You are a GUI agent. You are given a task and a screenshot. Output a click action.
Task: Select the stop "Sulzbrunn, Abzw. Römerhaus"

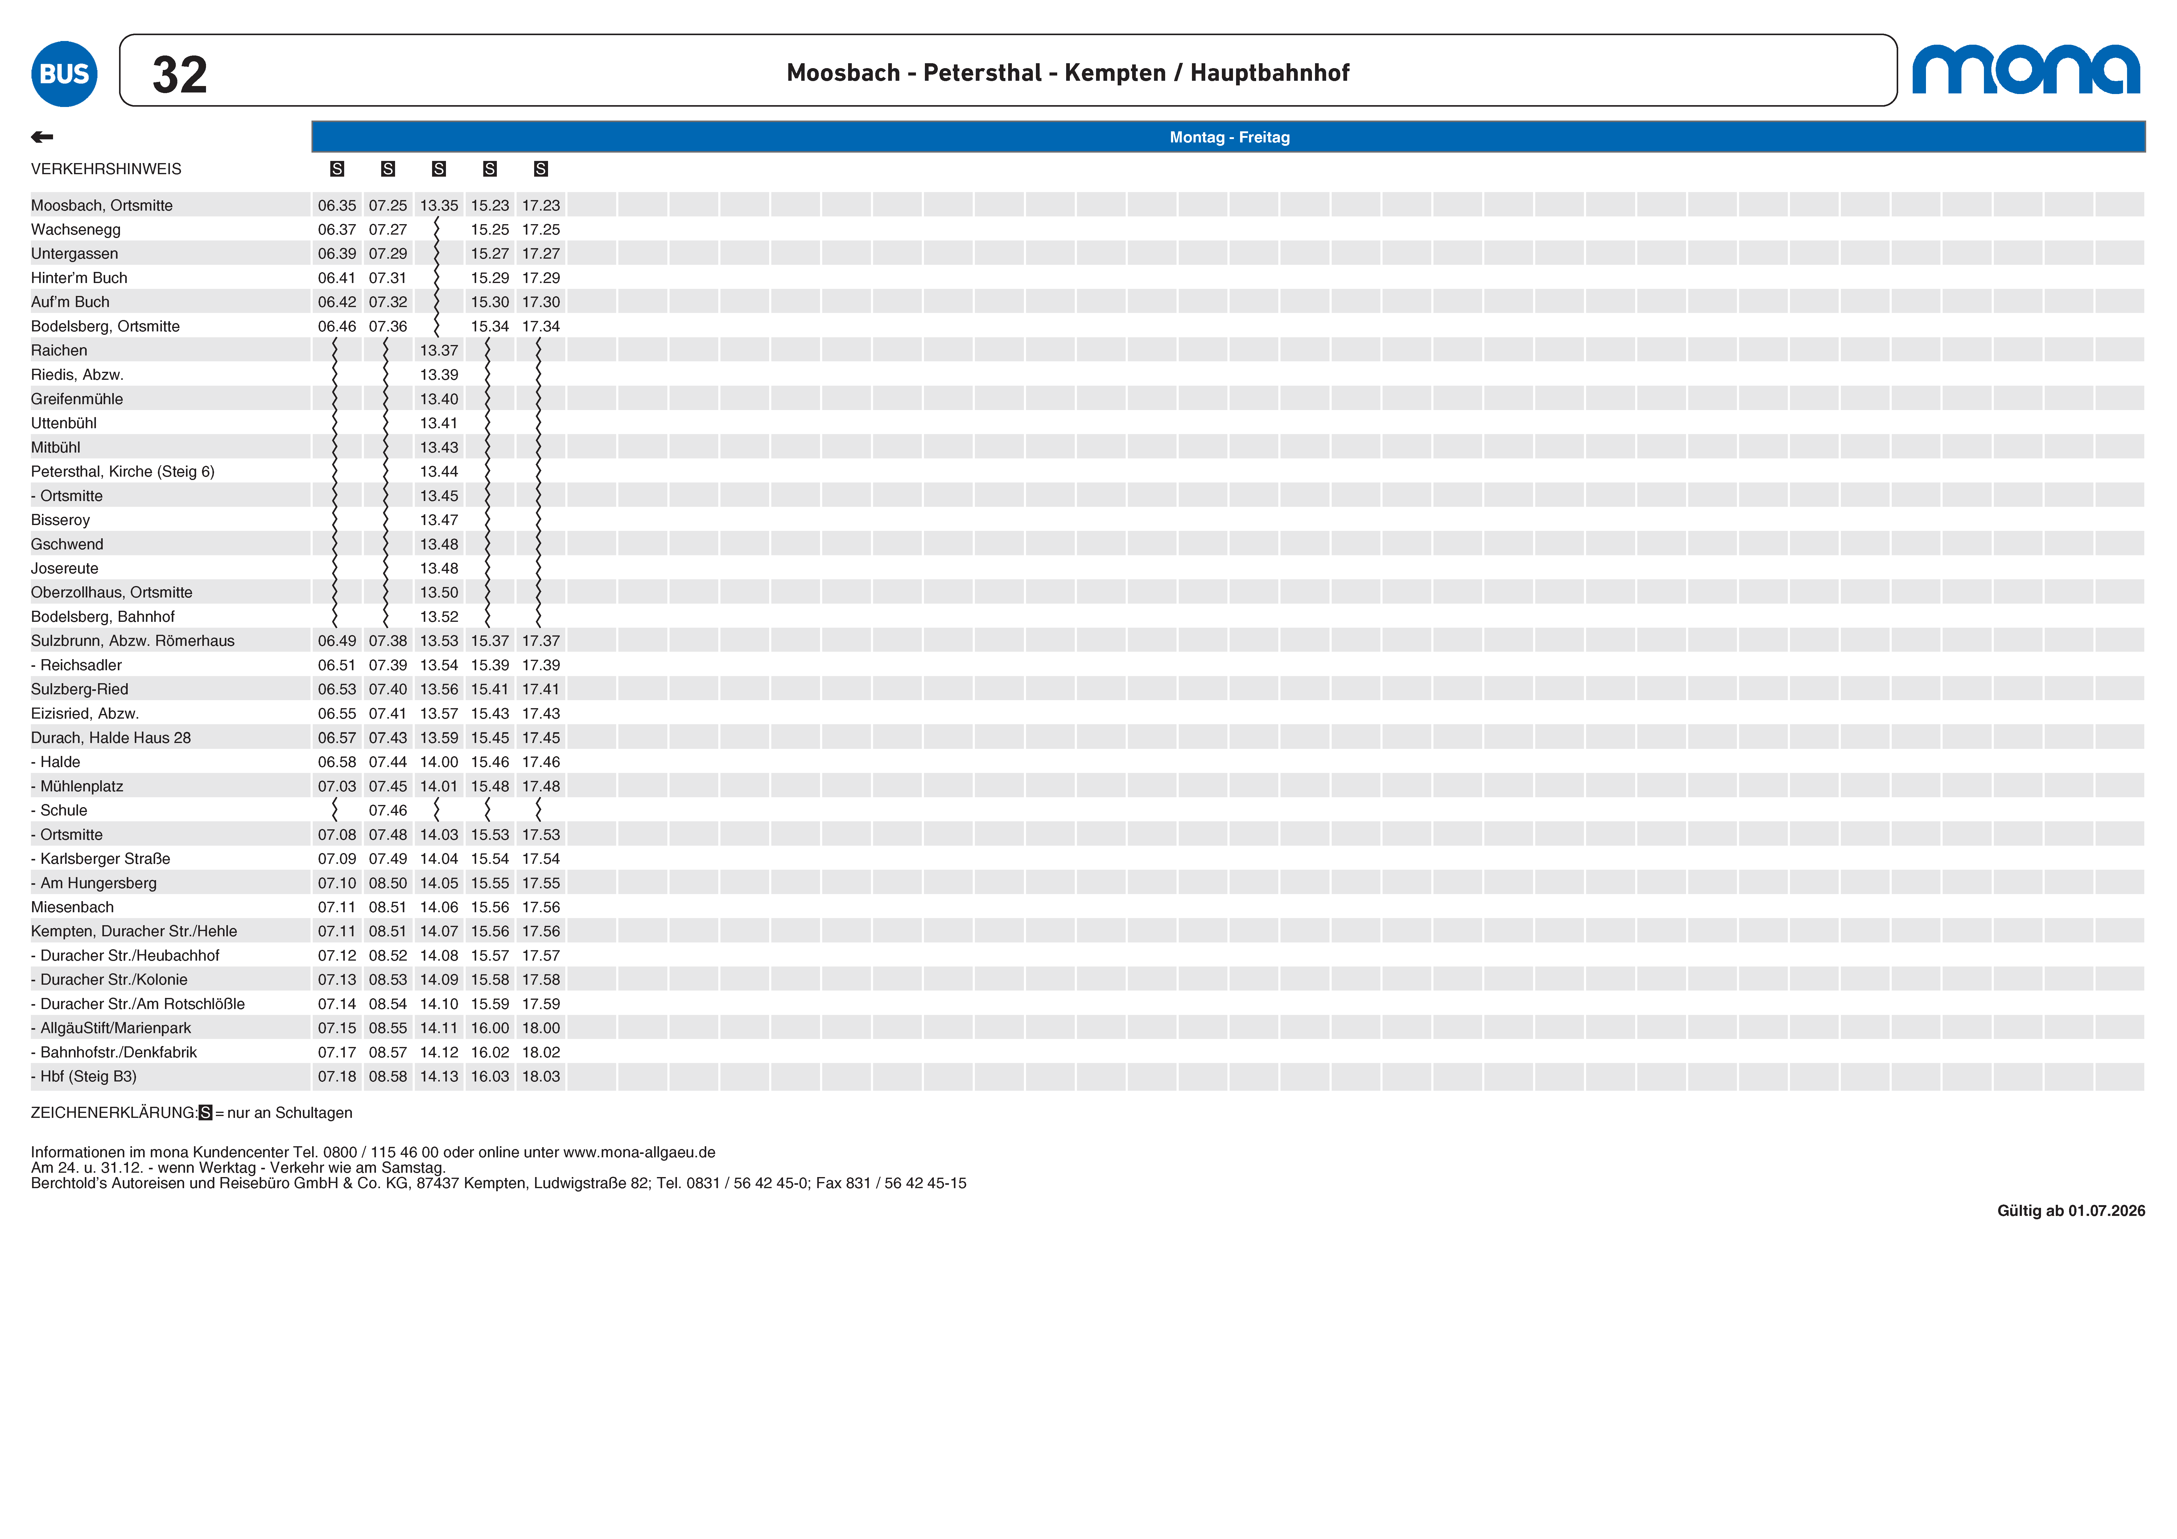(133, 641)
